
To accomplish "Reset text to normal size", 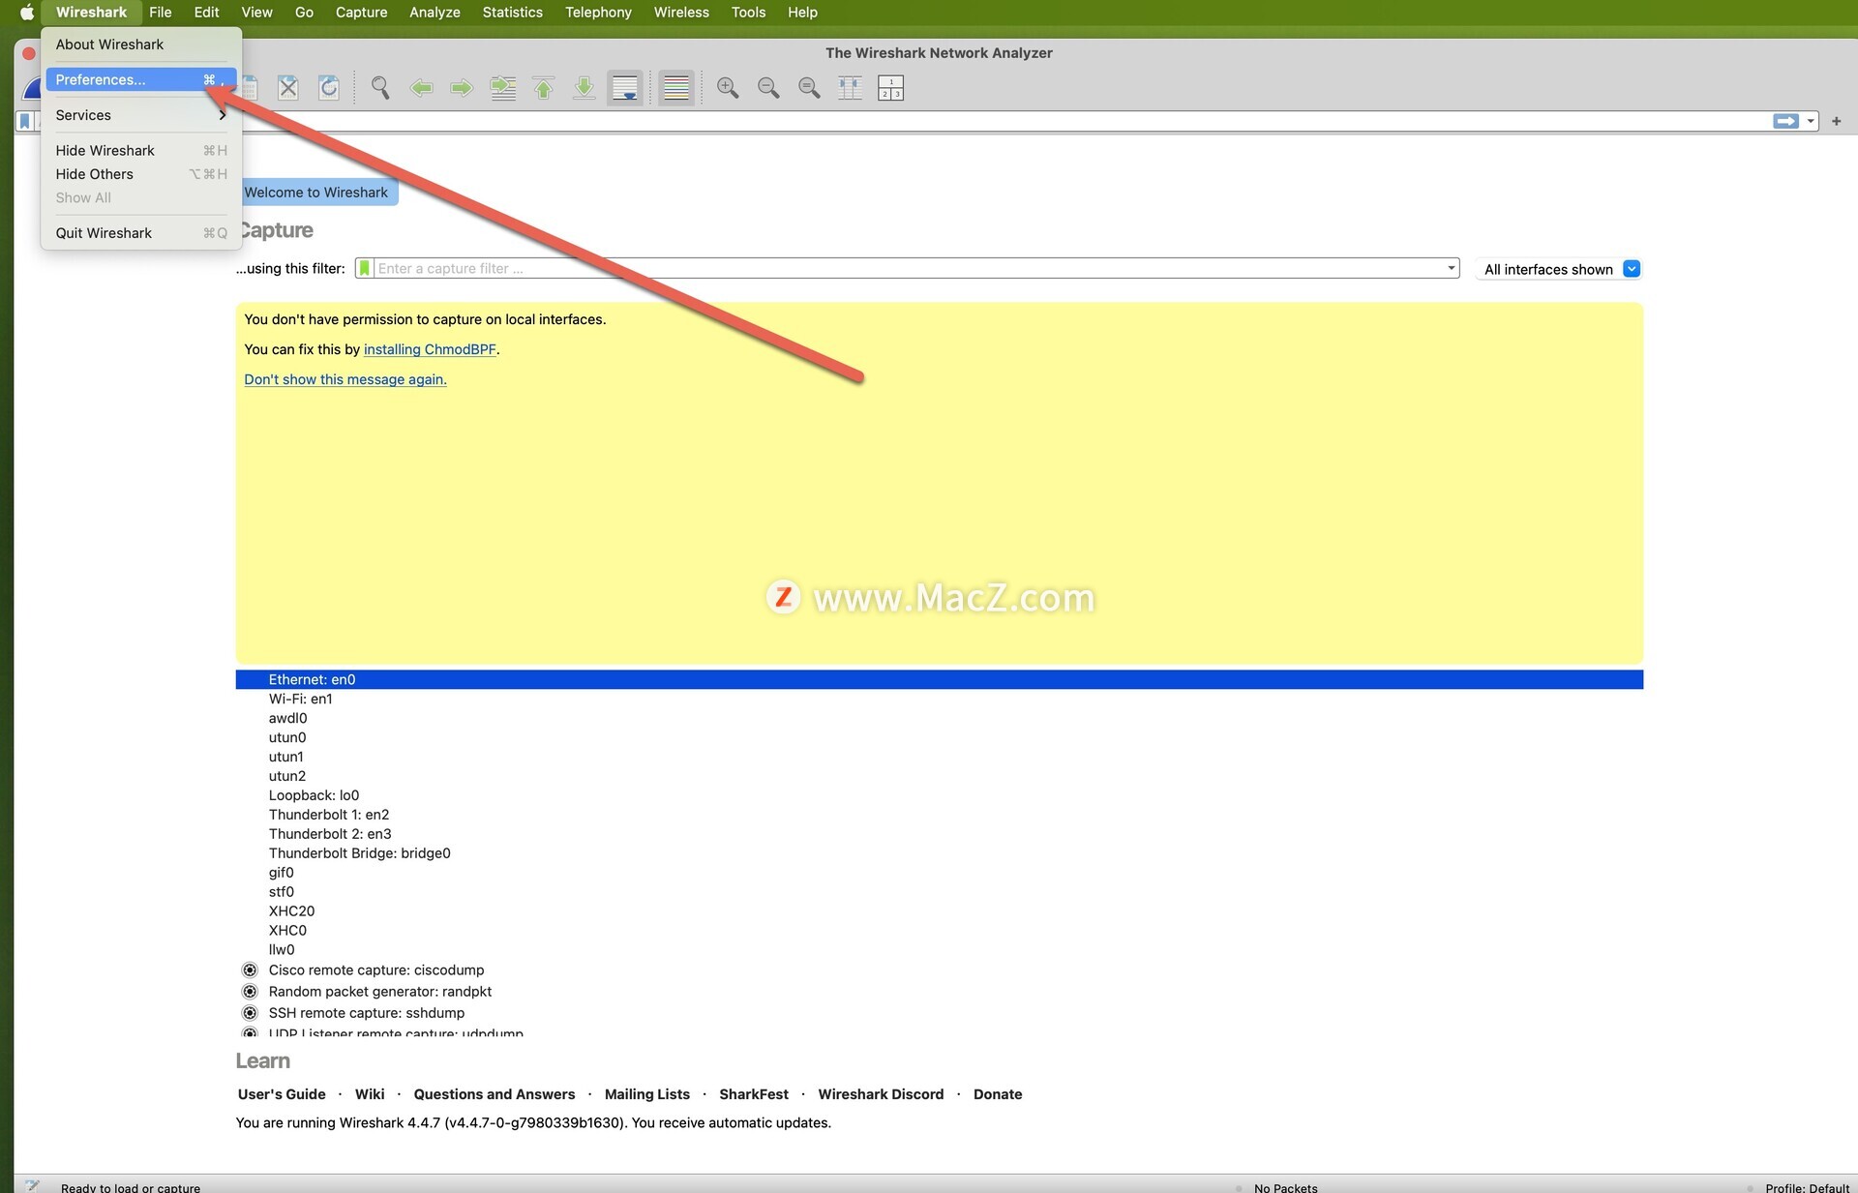I will point(809,88).
